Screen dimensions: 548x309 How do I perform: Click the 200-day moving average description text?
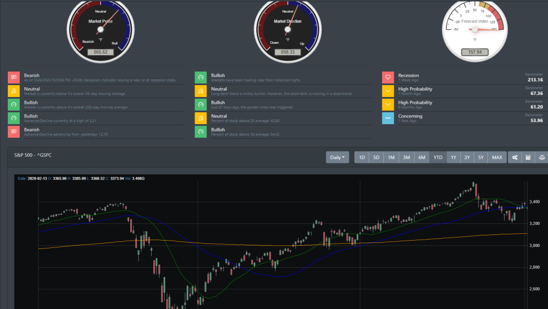tap(75, 108)
